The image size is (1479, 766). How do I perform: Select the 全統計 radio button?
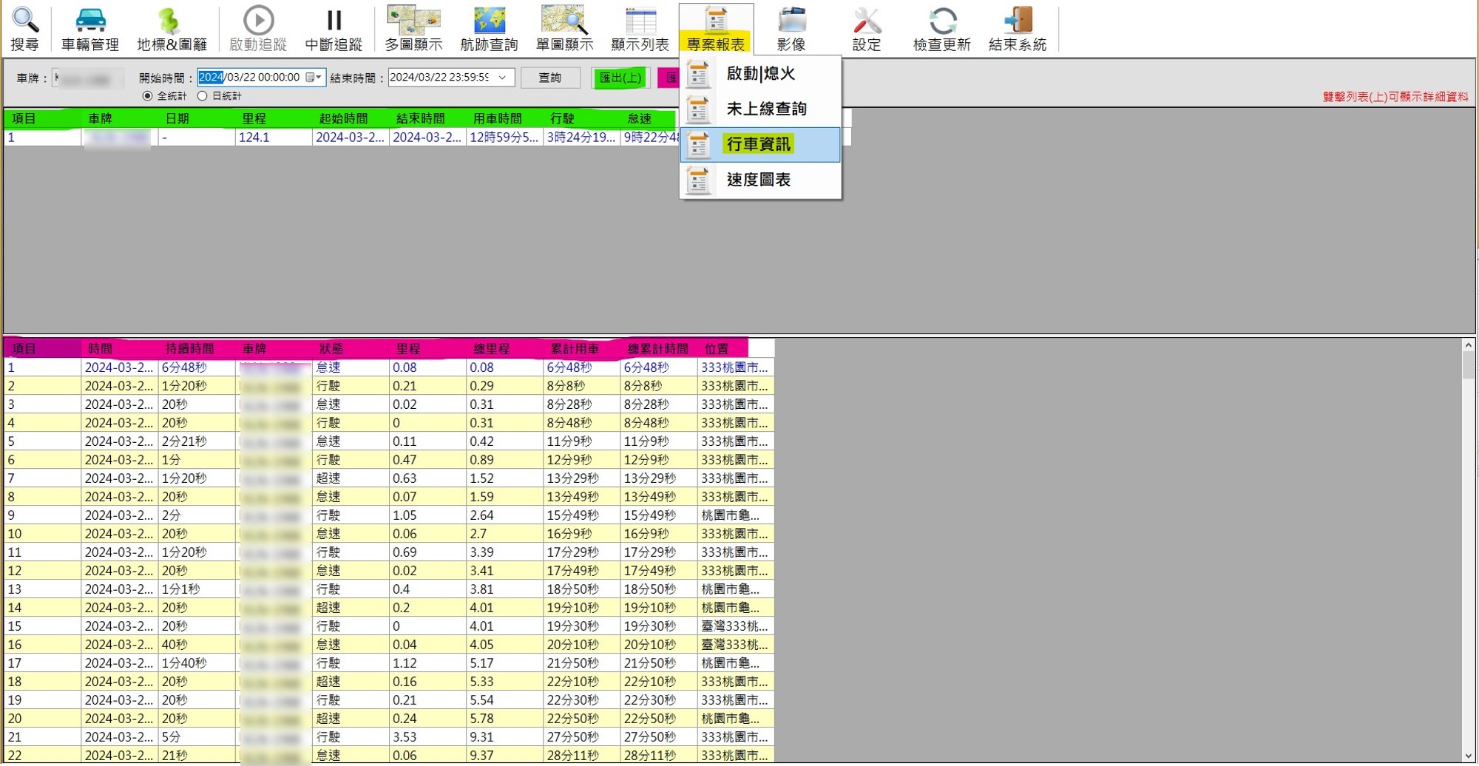click(x=148, y=96)
